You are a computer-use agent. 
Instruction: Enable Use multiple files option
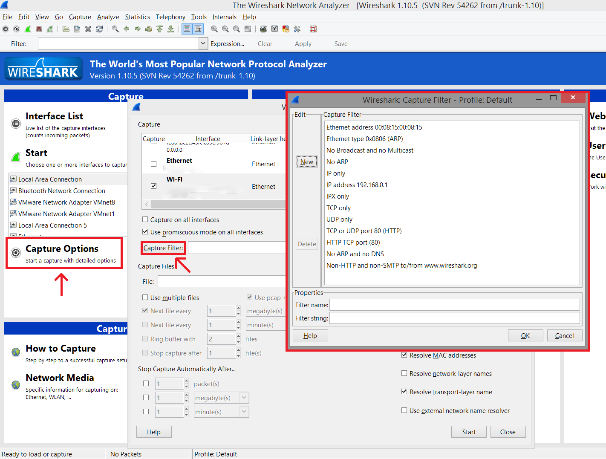(145, 297)
